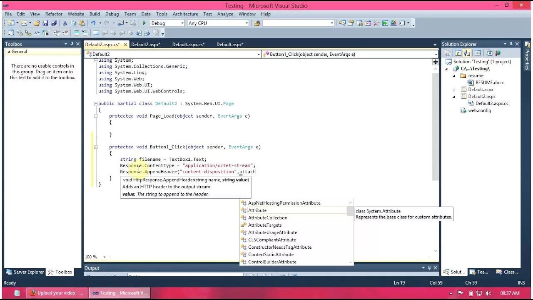Viewport: 533px width, 300px height.
Task: Collapse the resume folder node
Action: tap(454, 76)
